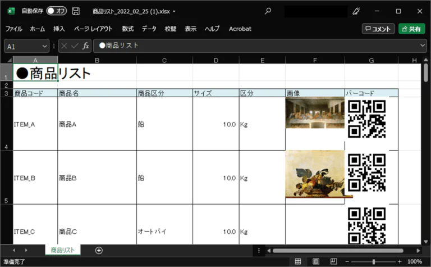The width and height of the screenshot is (431, 267).
Task: Click the コメント button
Action: click(378, 29)
